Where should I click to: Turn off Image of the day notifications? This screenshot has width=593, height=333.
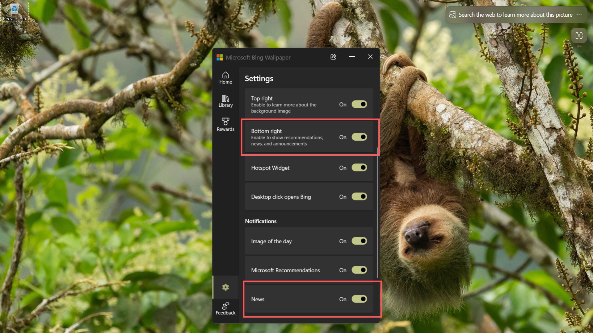tap(359, 241)
